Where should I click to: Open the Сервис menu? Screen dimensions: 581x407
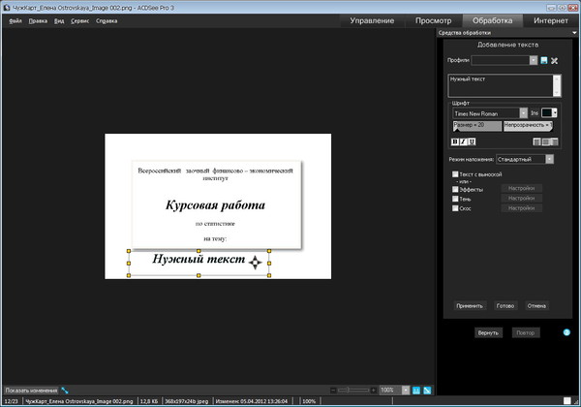pyautogui.click(x=79, y=21)
